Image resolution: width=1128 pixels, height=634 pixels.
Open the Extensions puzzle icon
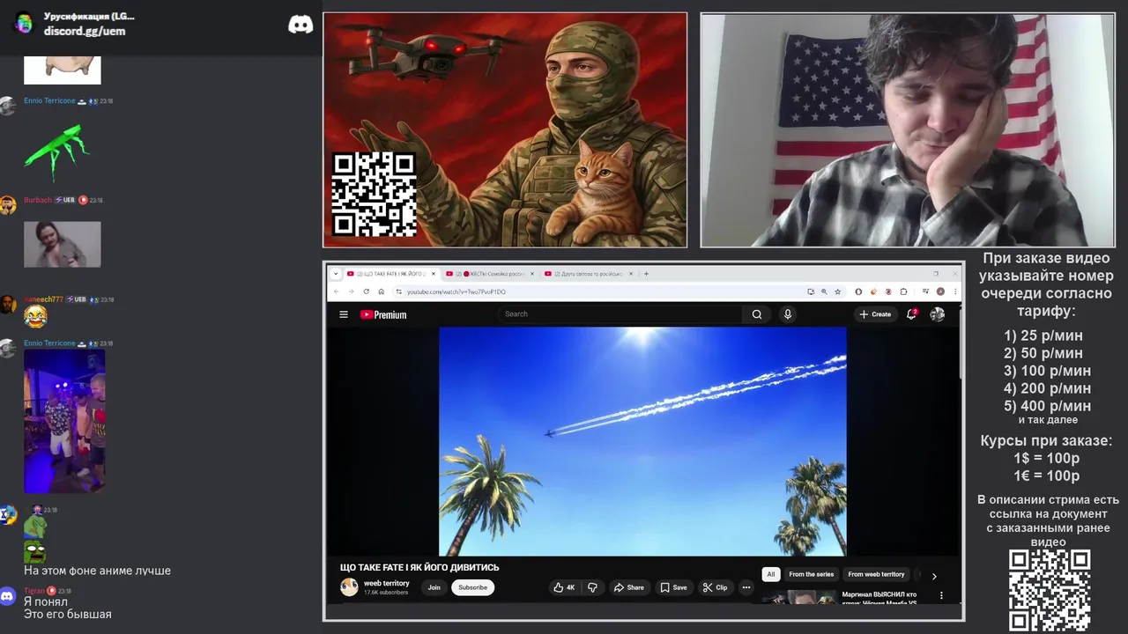pyautogui.click(x=903, y=291)
